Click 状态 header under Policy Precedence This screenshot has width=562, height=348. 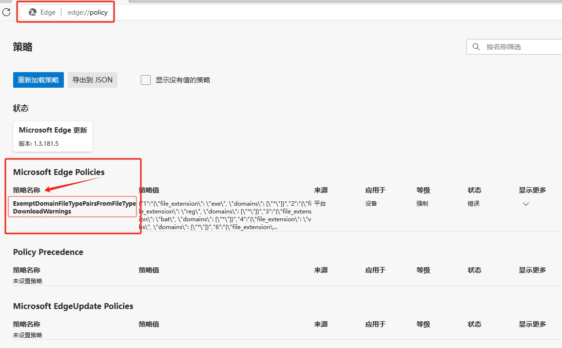[475, 270]
